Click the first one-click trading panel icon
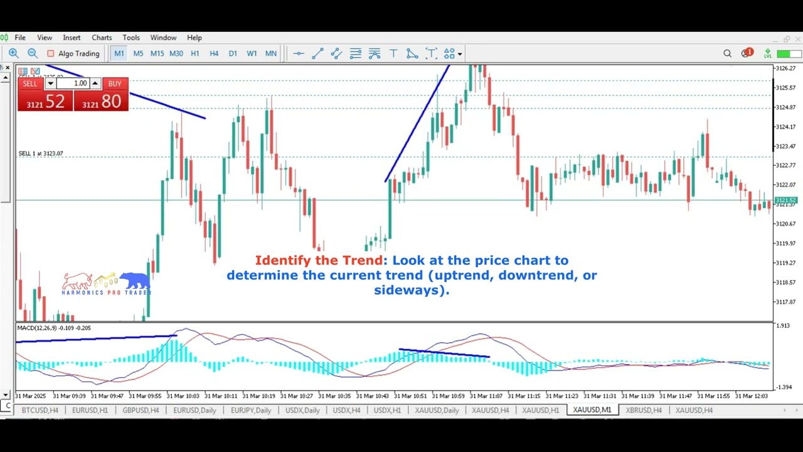Viewport: 803px width, 452px height. (23, 71)
